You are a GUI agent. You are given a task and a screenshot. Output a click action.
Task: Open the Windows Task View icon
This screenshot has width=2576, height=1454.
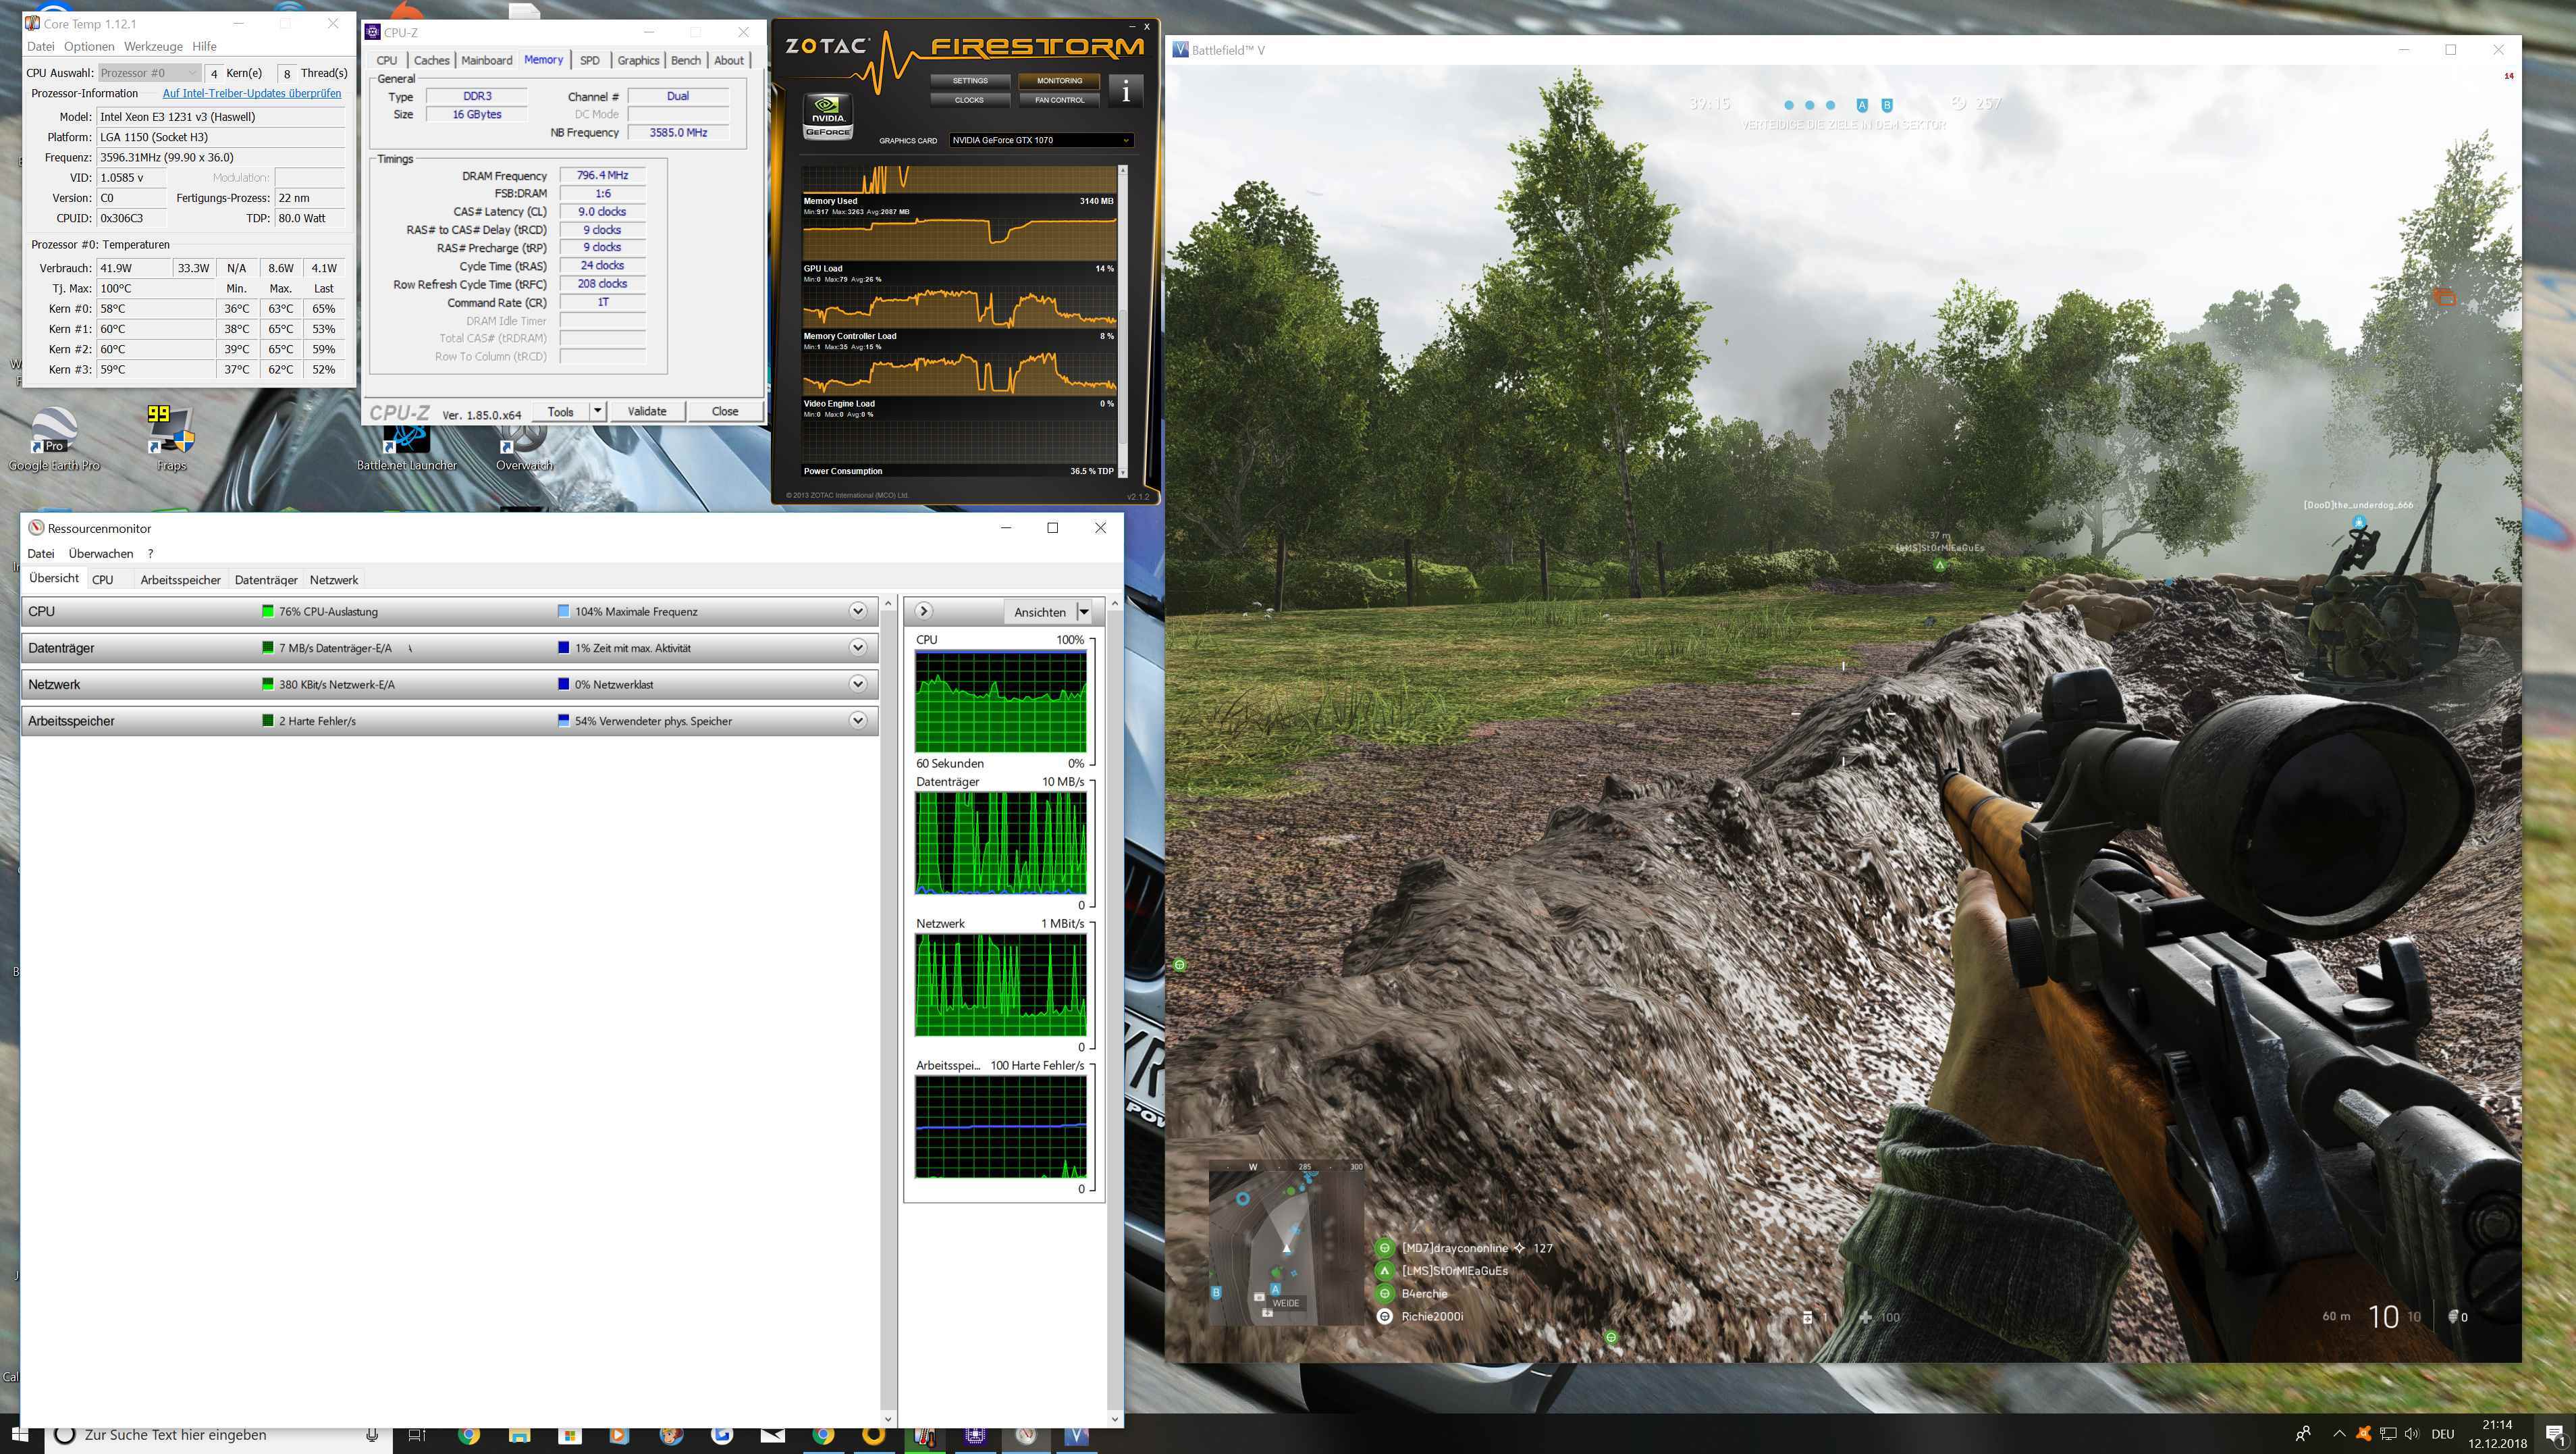click(x=417, y=1435)
